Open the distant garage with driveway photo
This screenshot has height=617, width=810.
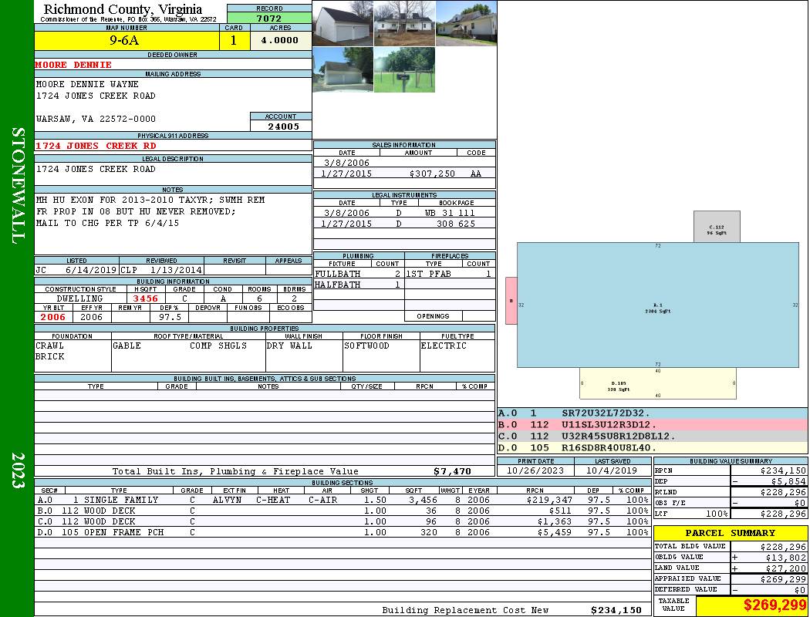pyautogui.click(x=343, y=70)
